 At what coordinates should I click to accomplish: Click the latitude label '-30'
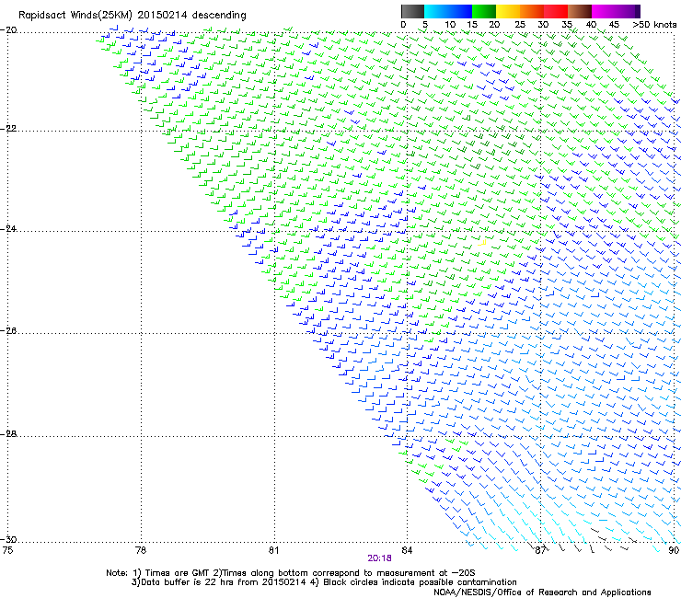pos(8,539)
